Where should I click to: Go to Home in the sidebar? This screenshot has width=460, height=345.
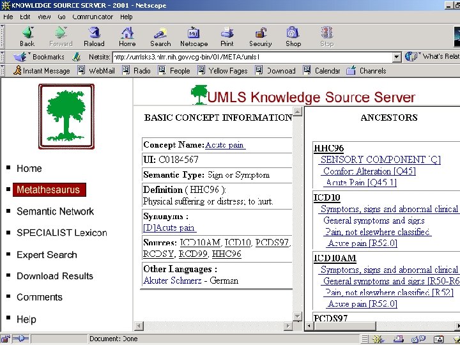(x=29, y=169)
